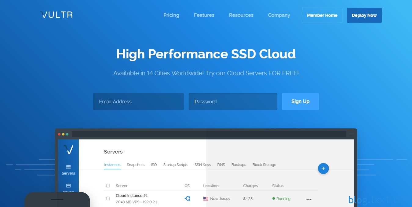The height and width of the screenshot is (207, 412).
Task: Focus the Email Address field
Action: 138,102
